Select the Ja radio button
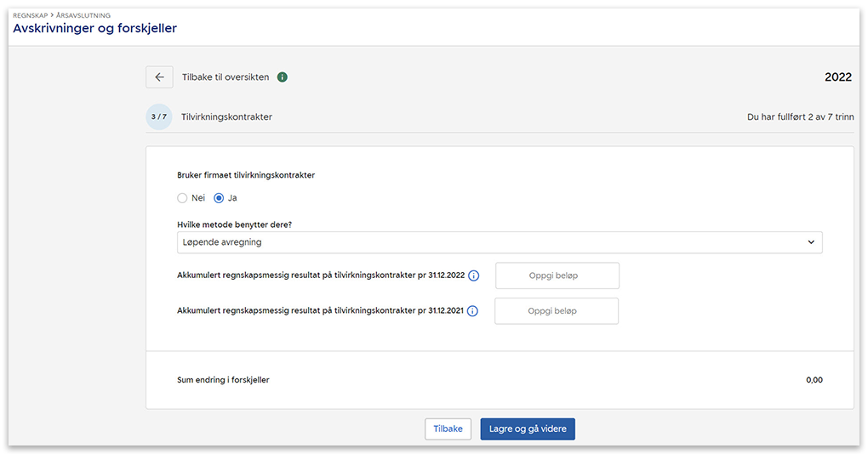 click(x=219, y=198)
